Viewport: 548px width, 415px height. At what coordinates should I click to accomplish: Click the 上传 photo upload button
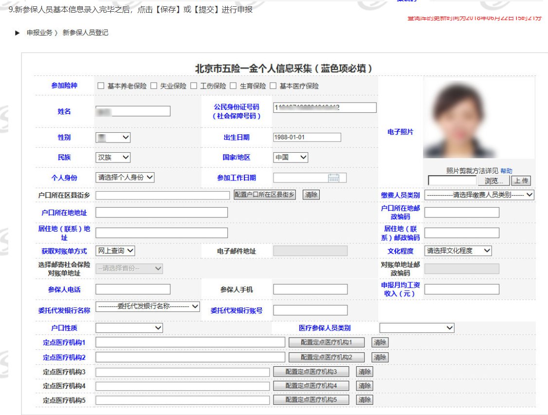point(521,181)
